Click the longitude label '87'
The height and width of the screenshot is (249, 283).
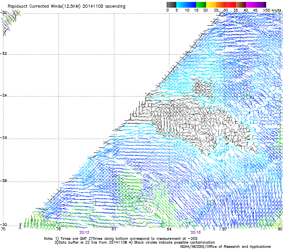(x=224, y=229)
